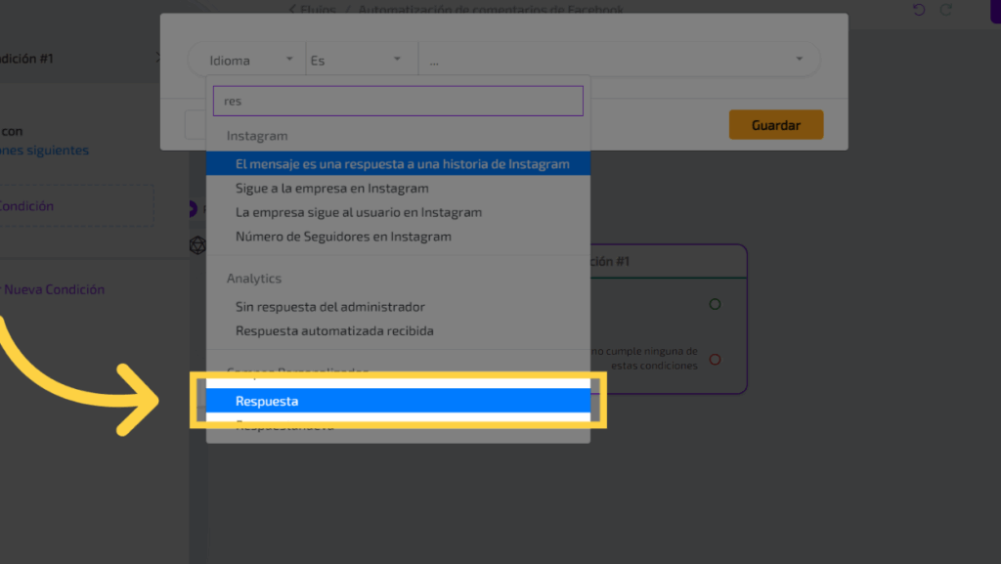Choose 'Número de Seguidores en Instagram' option

(343, 237)
